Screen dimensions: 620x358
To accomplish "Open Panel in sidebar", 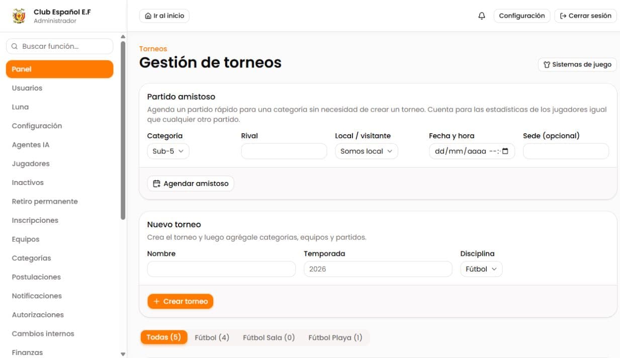I will click(59, 69).
